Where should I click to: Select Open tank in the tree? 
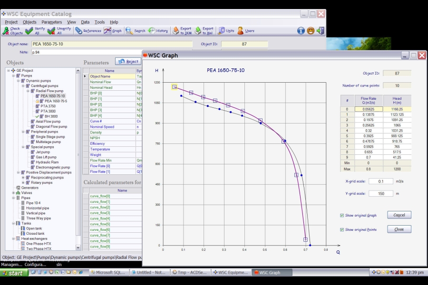(x=34, y=228)
